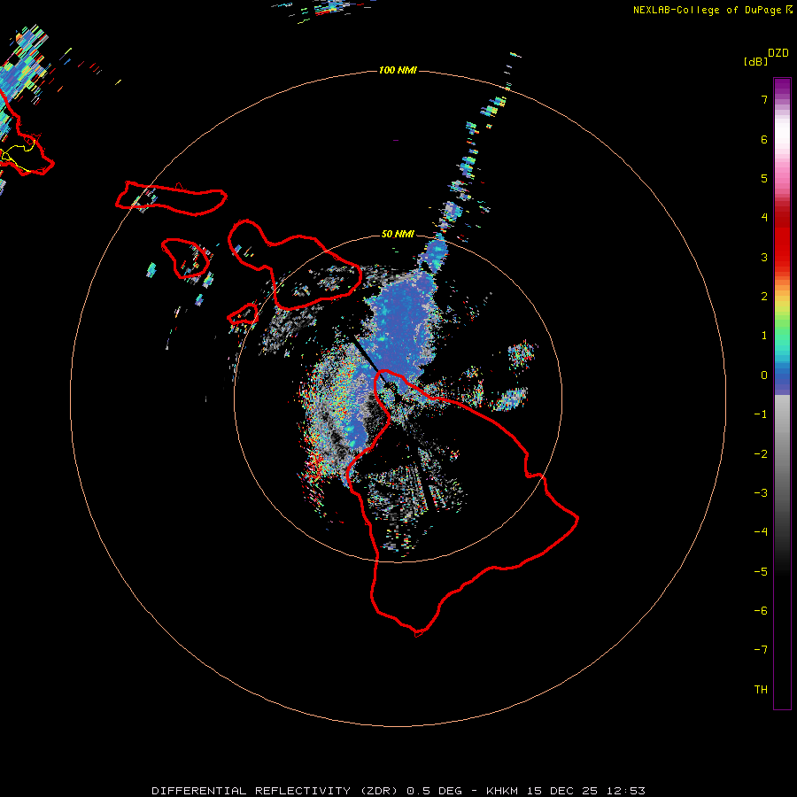Image resolution: width=797 pixels, height=797 pixels.
Task: Click the -7 value on color scale
Action: click(761, 650)
